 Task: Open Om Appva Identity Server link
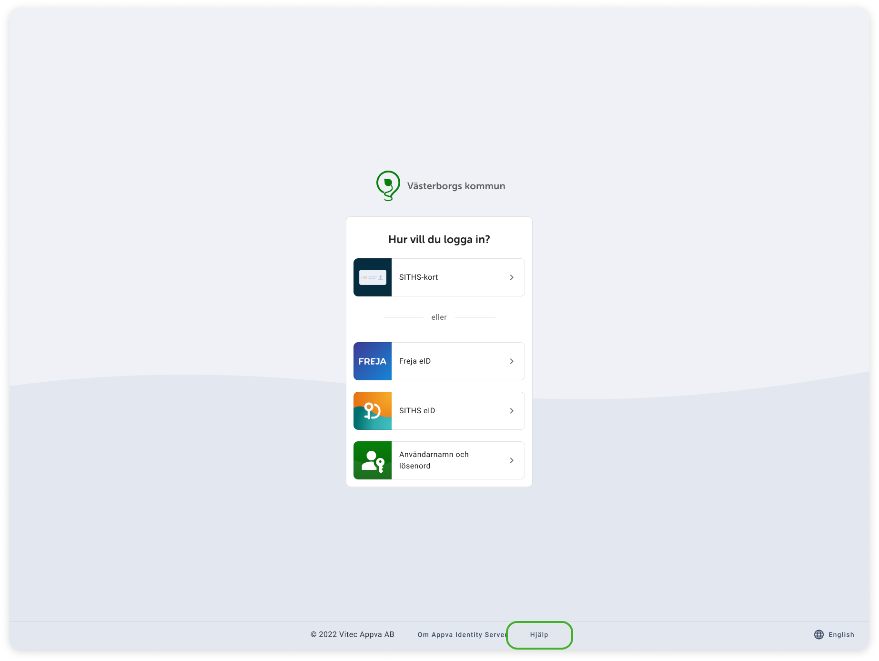(x=462, y=635)
